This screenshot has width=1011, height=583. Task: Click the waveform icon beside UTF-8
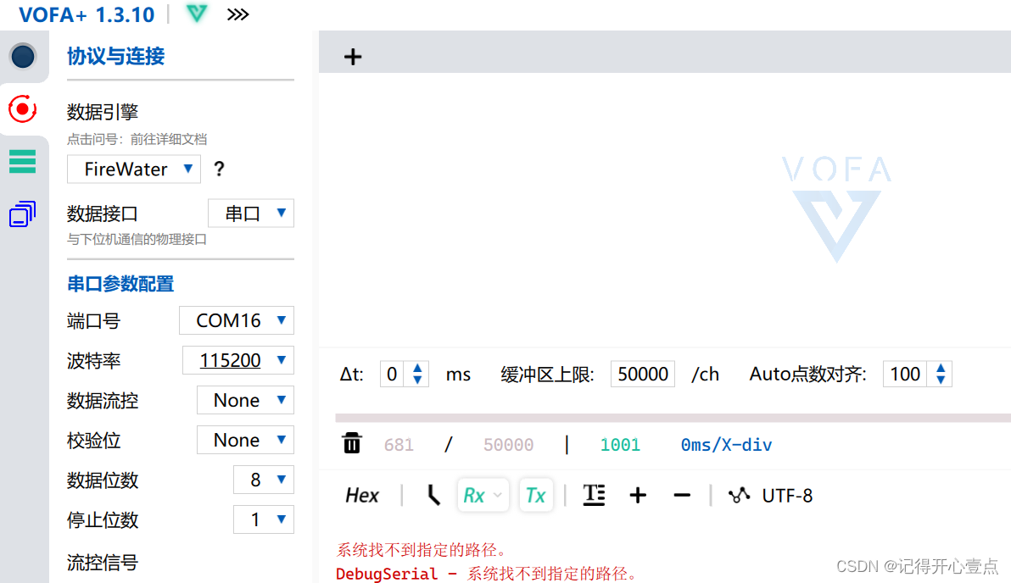pyautogui.click(x=739, y=495)
